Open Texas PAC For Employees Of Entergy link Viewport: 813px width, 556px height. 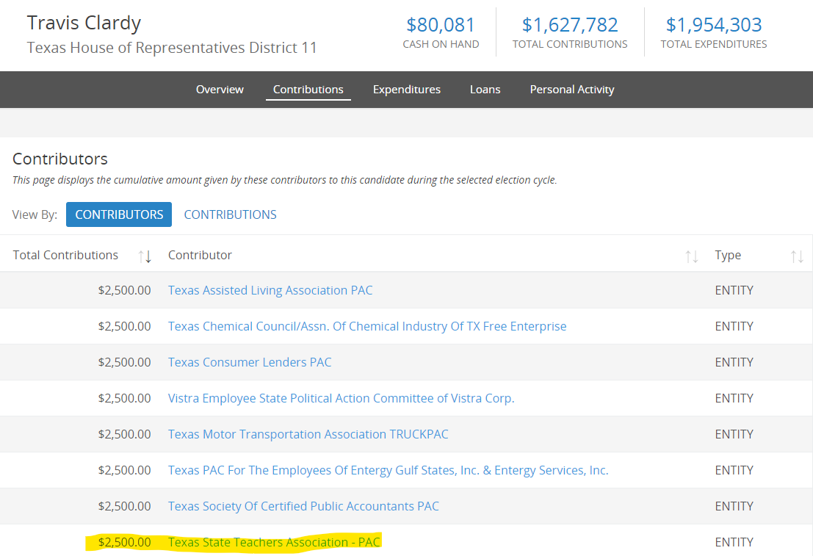(x=389, y=470)
